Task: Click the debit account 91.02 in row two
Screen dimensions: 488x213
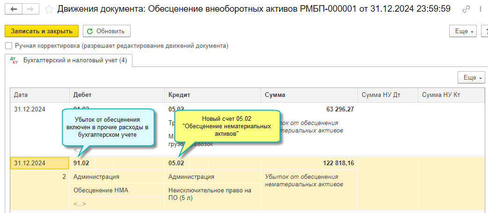Action: click(81, 163)
